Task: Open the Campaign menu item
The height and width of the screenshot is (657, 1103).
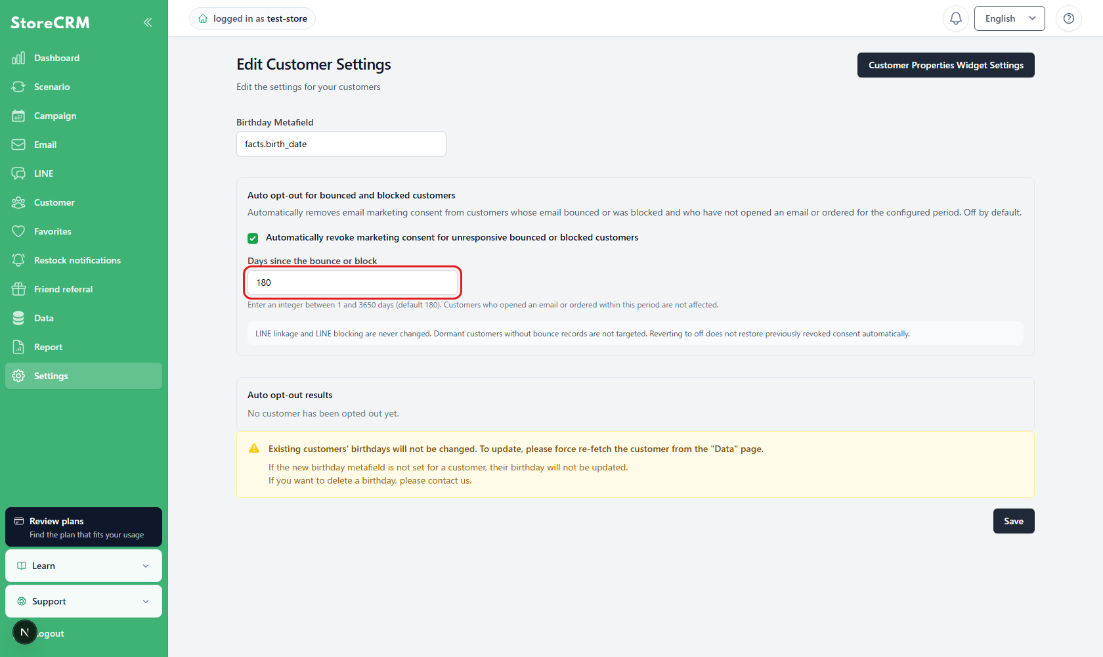Action: pos(84,116)
